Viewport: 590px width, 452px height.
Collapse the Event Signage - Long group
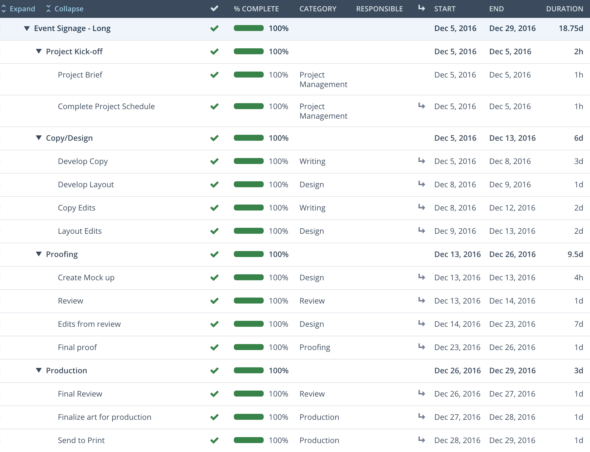click(x=27, y=29)
